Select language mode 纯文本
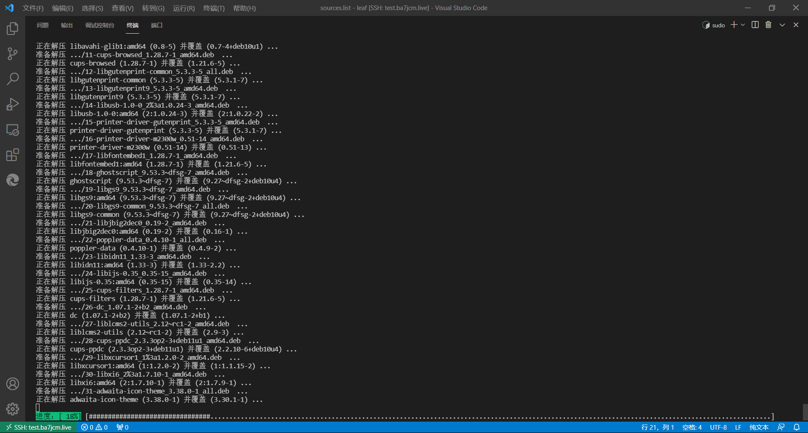This screenshot has height=433, width=808. 759,427
